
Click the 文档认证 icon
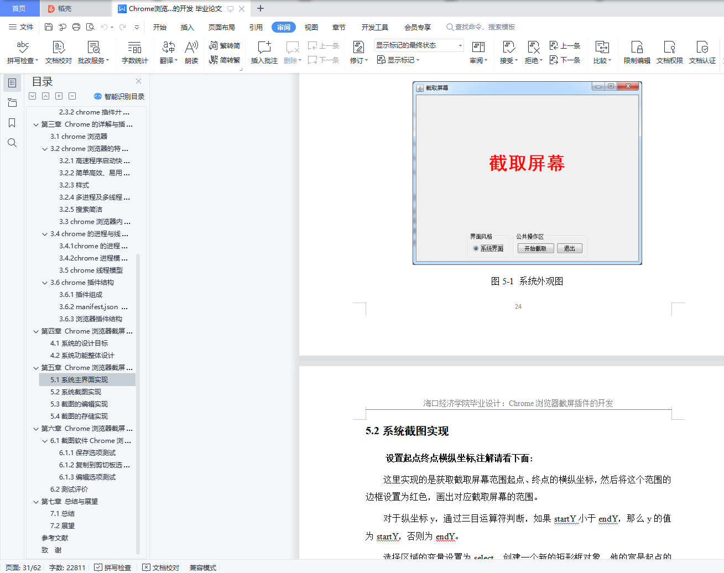[x=702, y=52]
